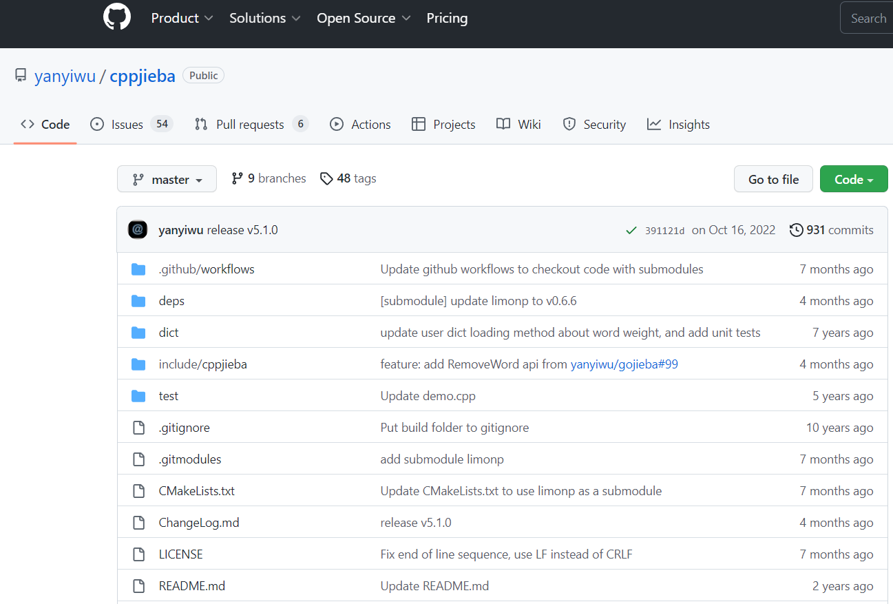
Task: Open the Open Source dropdown
Action: (364, 18)
